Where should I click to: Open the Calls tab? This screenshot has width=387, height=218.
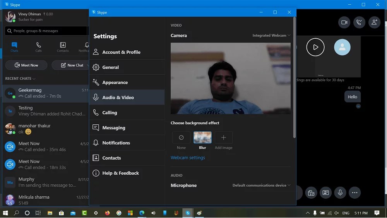[38, 47]
